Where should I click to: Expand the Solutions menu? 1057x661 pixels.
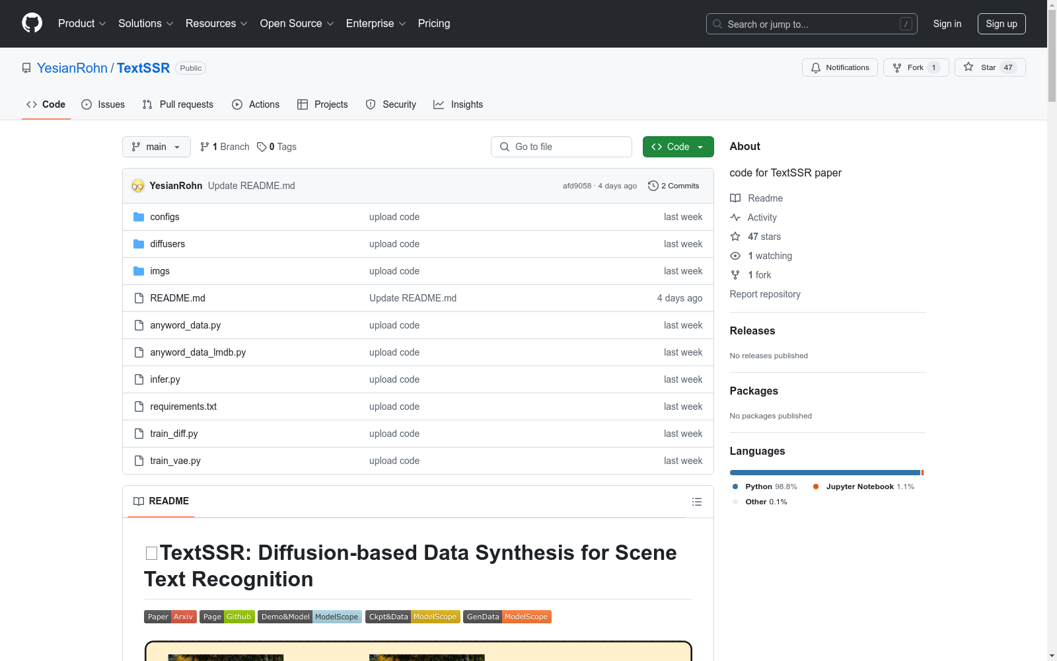(x=146, y=24)
